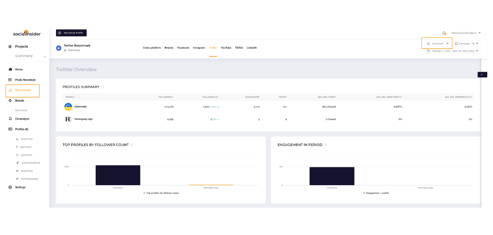This screenshot has height=235, width=493.
Task: Switch to the Instagram tab
Action: click(x=199, y=48)
